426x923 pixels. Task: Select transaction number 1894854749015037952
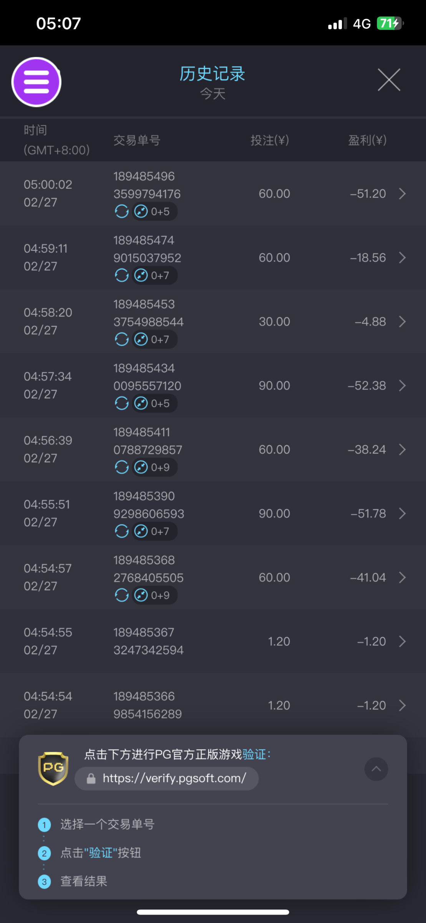147,249
